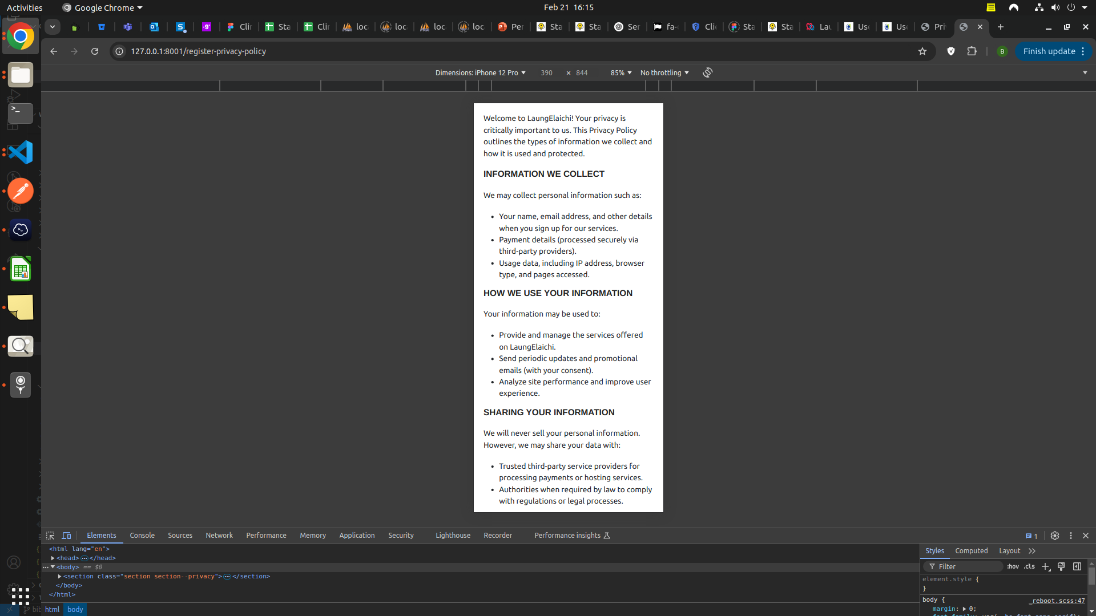Image resolution: width=1096 pixels, height=616 pixels.
Task: Go back to previous page
Action: [54, 51]
